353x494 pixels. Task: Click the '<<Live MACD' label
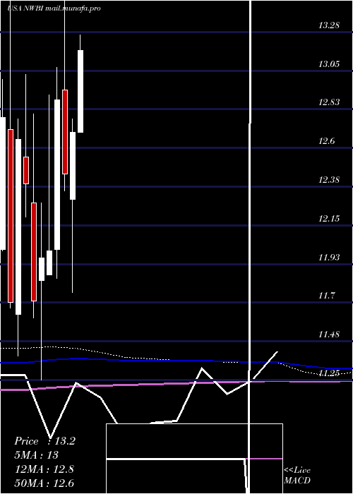pyautogui.click(x=297, y=475)
